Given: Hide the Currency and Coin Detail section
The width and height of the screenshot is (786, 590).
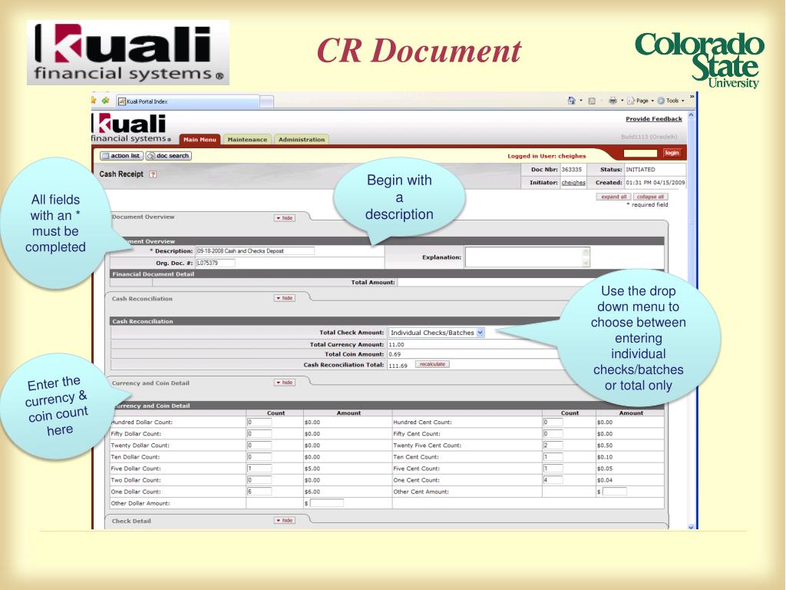Looking at the screenshot, I should (x=285, y=383).
